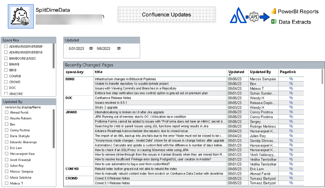Click the Pagelink icon for Crowd 5.0 Release Notes

tap(291, 178)
